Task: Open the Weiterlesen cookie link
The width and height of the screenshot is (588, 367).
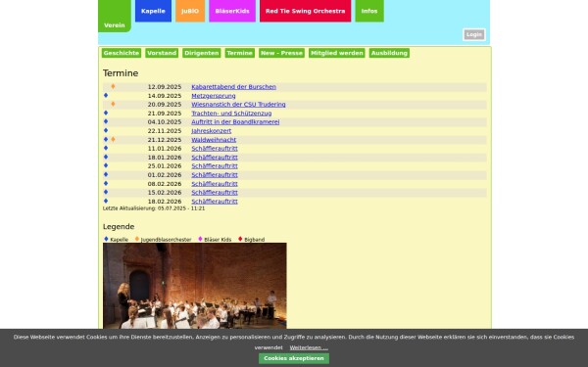Action: [x=309, y=347]
